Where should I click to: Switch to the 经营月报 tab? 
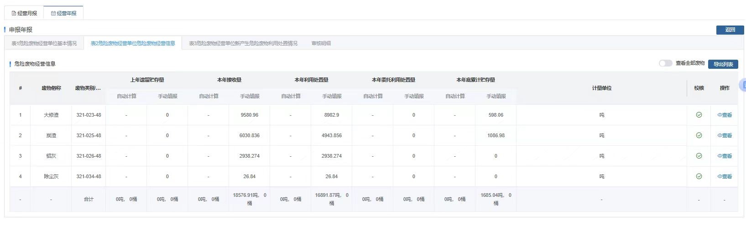pyautogui.click(x=24, y=13)
